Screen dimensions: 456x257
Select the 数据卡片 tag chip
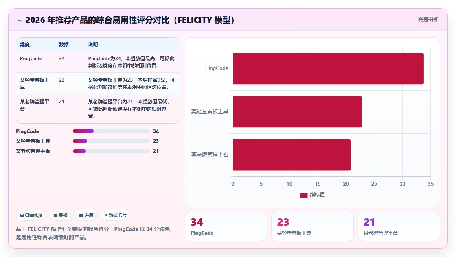tap(116, 215)
